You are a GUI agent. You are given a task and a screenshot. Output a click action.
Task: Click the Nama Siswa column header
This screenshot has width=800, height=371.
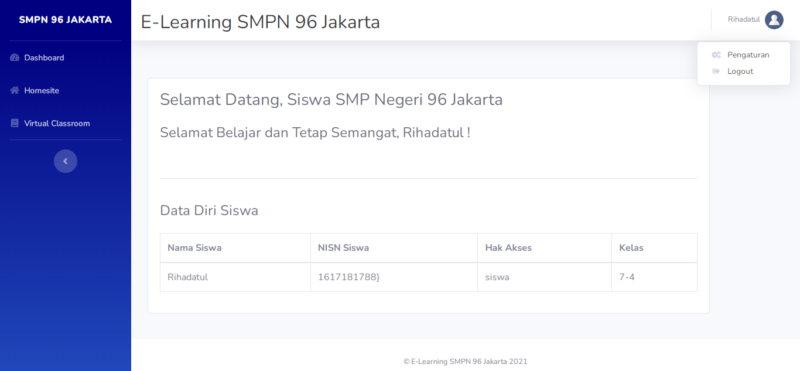coord(194,248)
